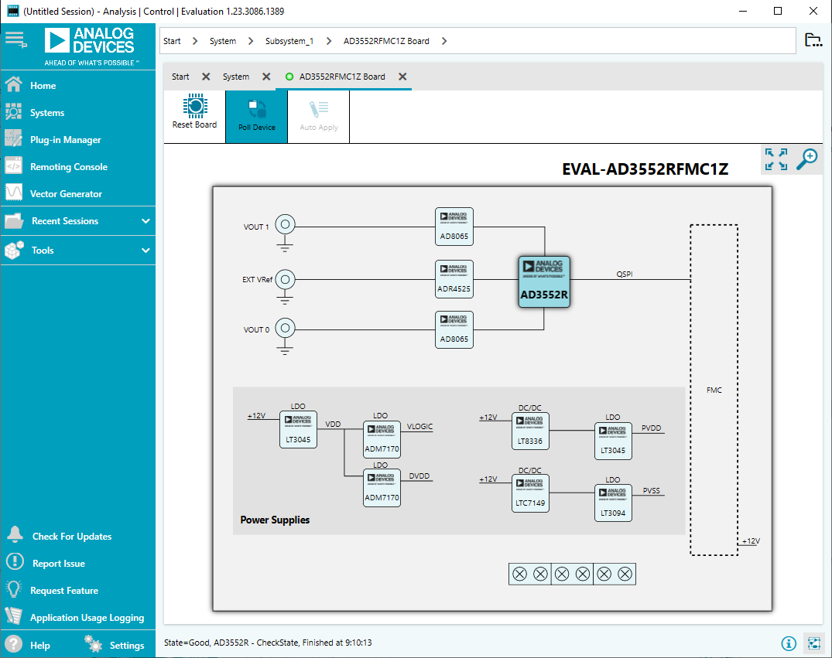
Task: Click Check For Updates
Action: coord(71,537)
